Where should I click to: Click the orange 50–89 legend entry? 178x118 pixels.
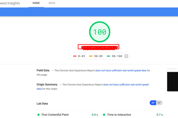(96, 56)
